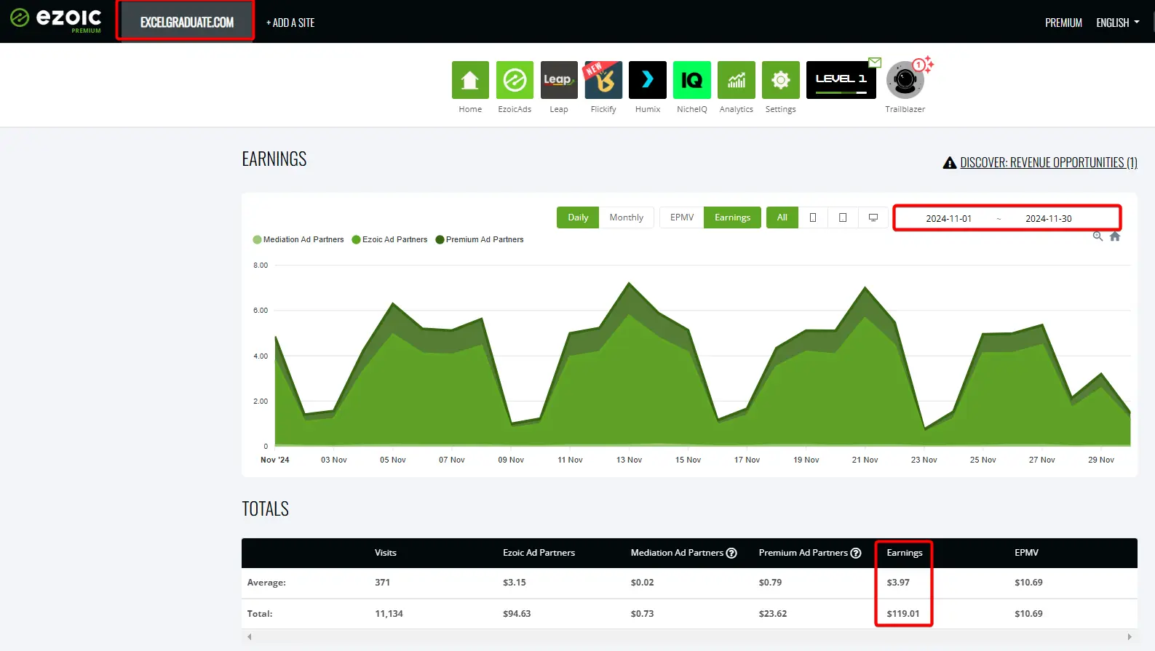The height and width of the screenshot is (651, 1155).
Task: Click the TOTALS heading
Action: click(x=265, y=509)
